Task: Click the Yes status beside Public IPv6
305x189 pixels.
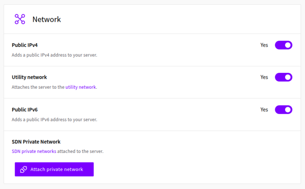Action: tap(264, 110)
